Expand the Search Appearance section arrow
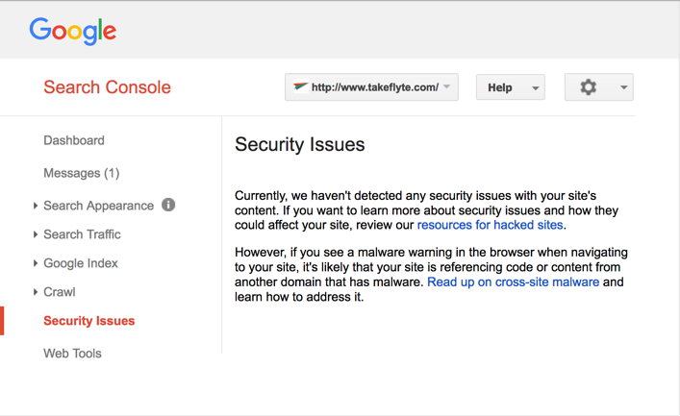Viewport: 680px width, 416px height. coord(36,206)
